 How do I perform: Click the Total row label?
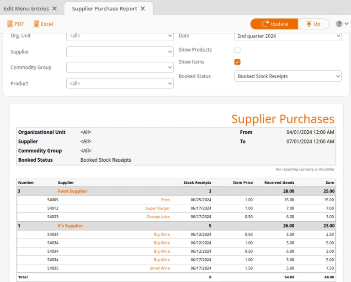23,277
